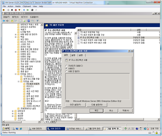Open the Clipboard menu

tap(27, 6)
